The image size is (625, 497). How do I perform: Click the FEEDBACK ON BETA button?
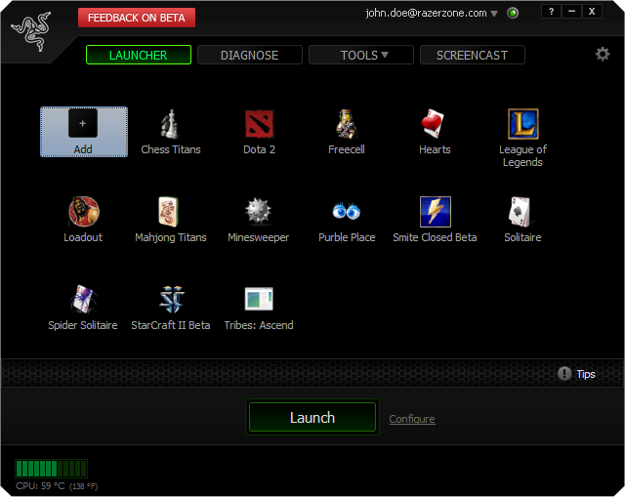point(137,18)
